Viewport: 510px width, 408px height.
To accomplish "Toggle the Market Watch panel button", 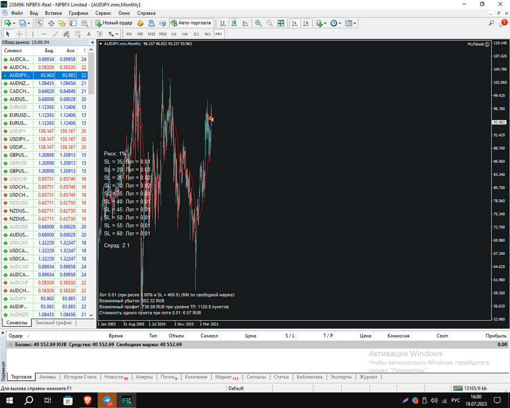I will [40, 23].
